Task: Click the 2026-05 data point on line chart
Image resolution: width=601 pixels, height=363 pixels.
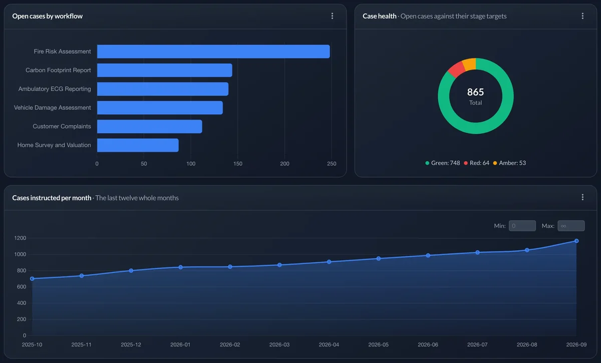Action: (x=379, y=259)
